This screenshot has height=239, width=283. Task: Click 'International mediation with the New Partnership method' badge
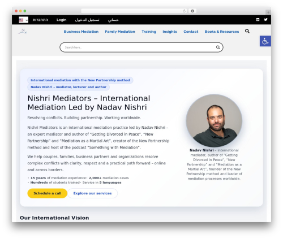tap(80, 80)
